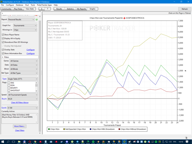Select the T tournament mode button

(x=48, y=9)
